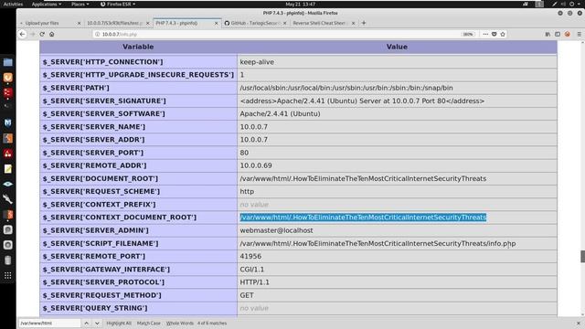Go back to the previous page
The height and width of the screenshot is (329, 585).
coord(22,34)
